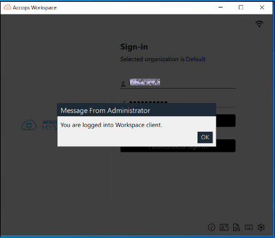This screenshot has height=238, width=275.
Task: Open the settings gear icon
Action: pyautogui.click(x=261, y=227)
